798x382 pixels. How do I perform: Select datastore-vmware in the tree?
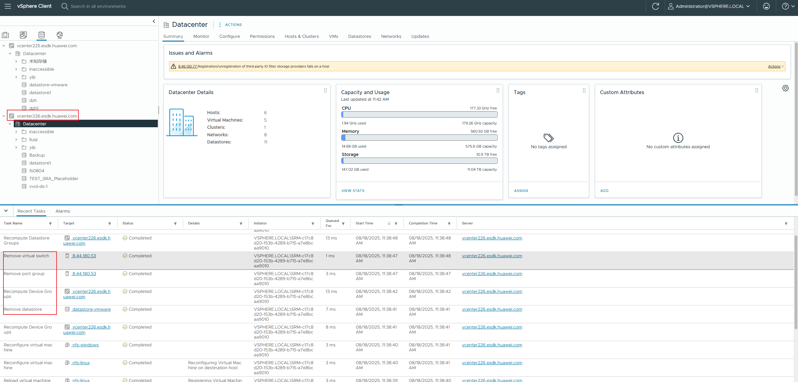click(48, 85)
